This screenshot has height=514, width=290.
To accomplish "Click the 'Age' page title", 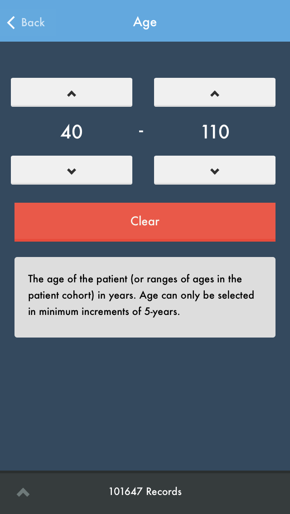I will pyautogui.click(x=145, y=22).
